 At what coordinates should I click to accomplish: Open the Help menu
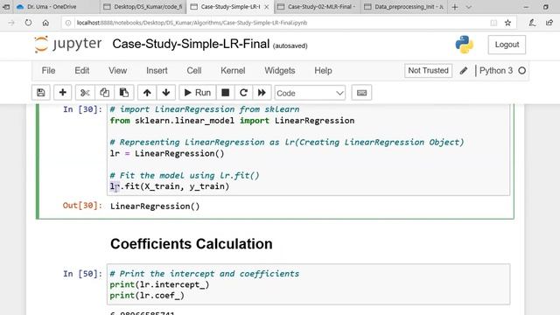coord(323,71)
